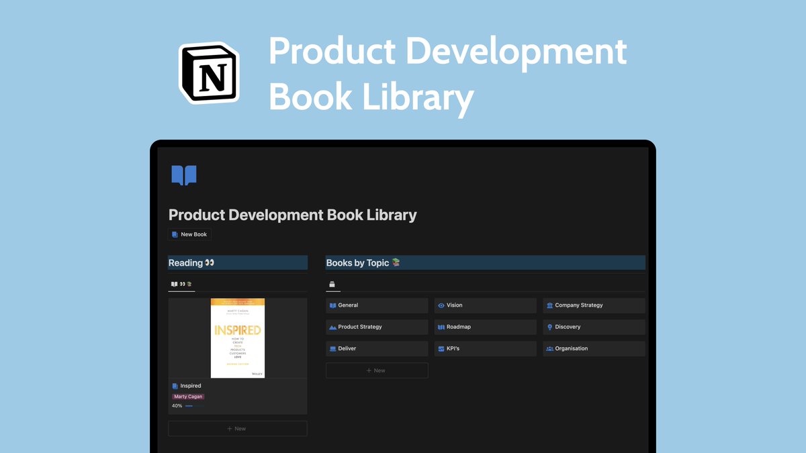Click the Roadmap map icon
This screenshot has width=806, height=453.
tap(441, 327)
